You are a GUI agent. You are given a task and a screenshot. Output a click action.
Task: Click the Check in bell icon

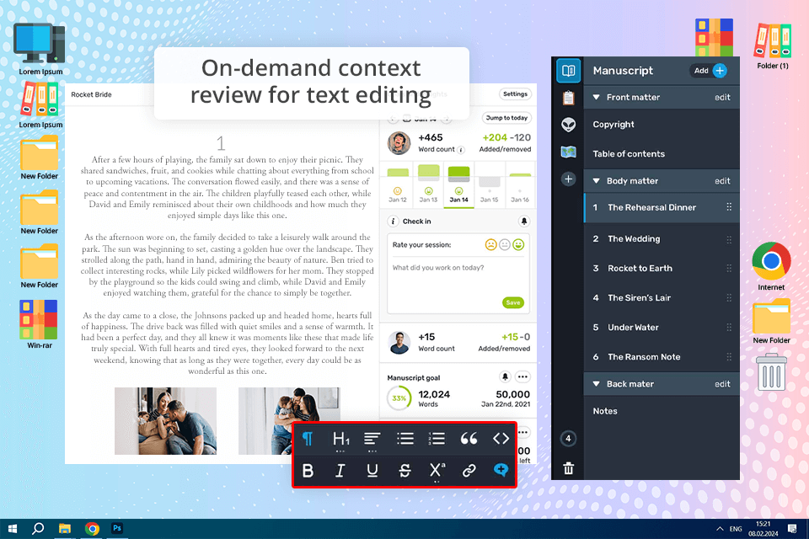pos(523,221)
